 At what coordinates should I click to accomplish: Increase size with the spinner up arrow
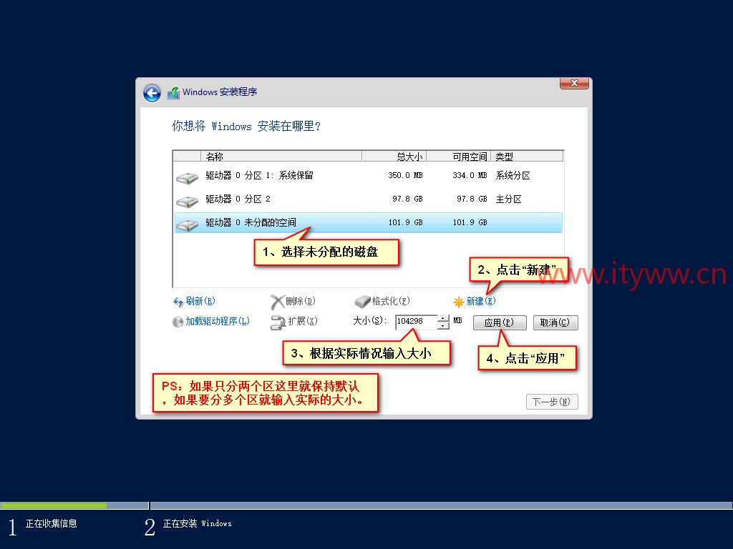click(443, 318)
